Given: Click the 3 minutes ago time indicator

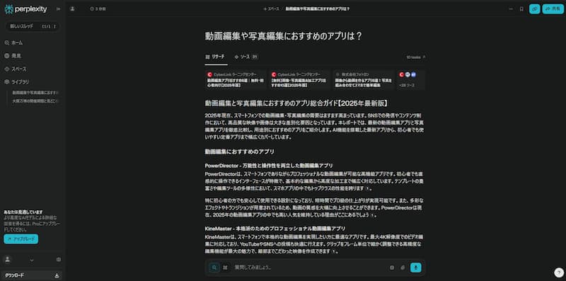Looking at the screenshot, I should point(98,9).
